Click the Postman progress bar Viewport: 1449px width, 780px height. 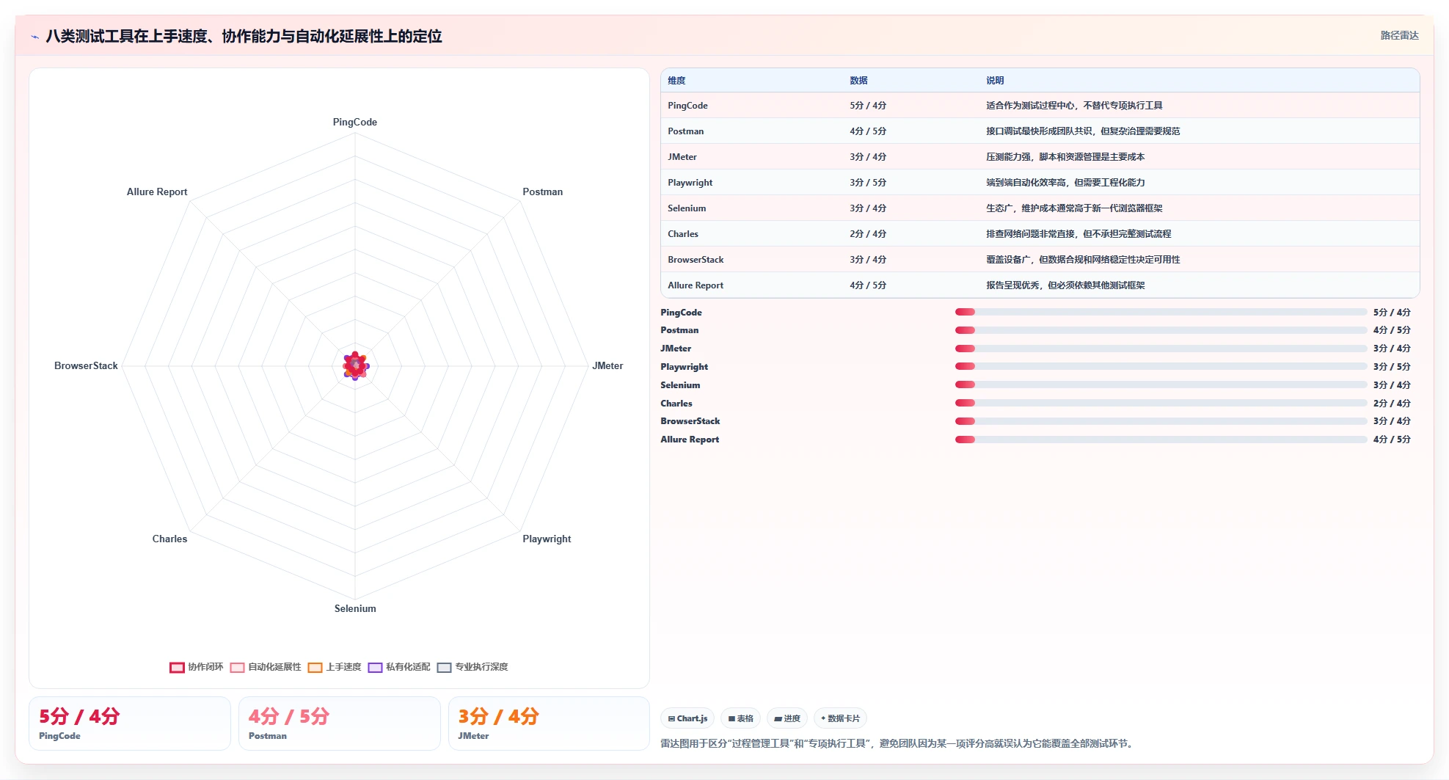(1161, 330)
